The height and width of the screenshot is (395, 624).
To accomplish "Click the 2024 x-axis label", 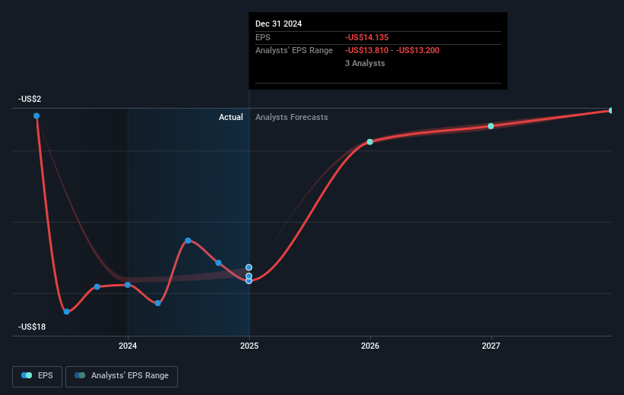I will pyautogui.click(x=128, y=346).
